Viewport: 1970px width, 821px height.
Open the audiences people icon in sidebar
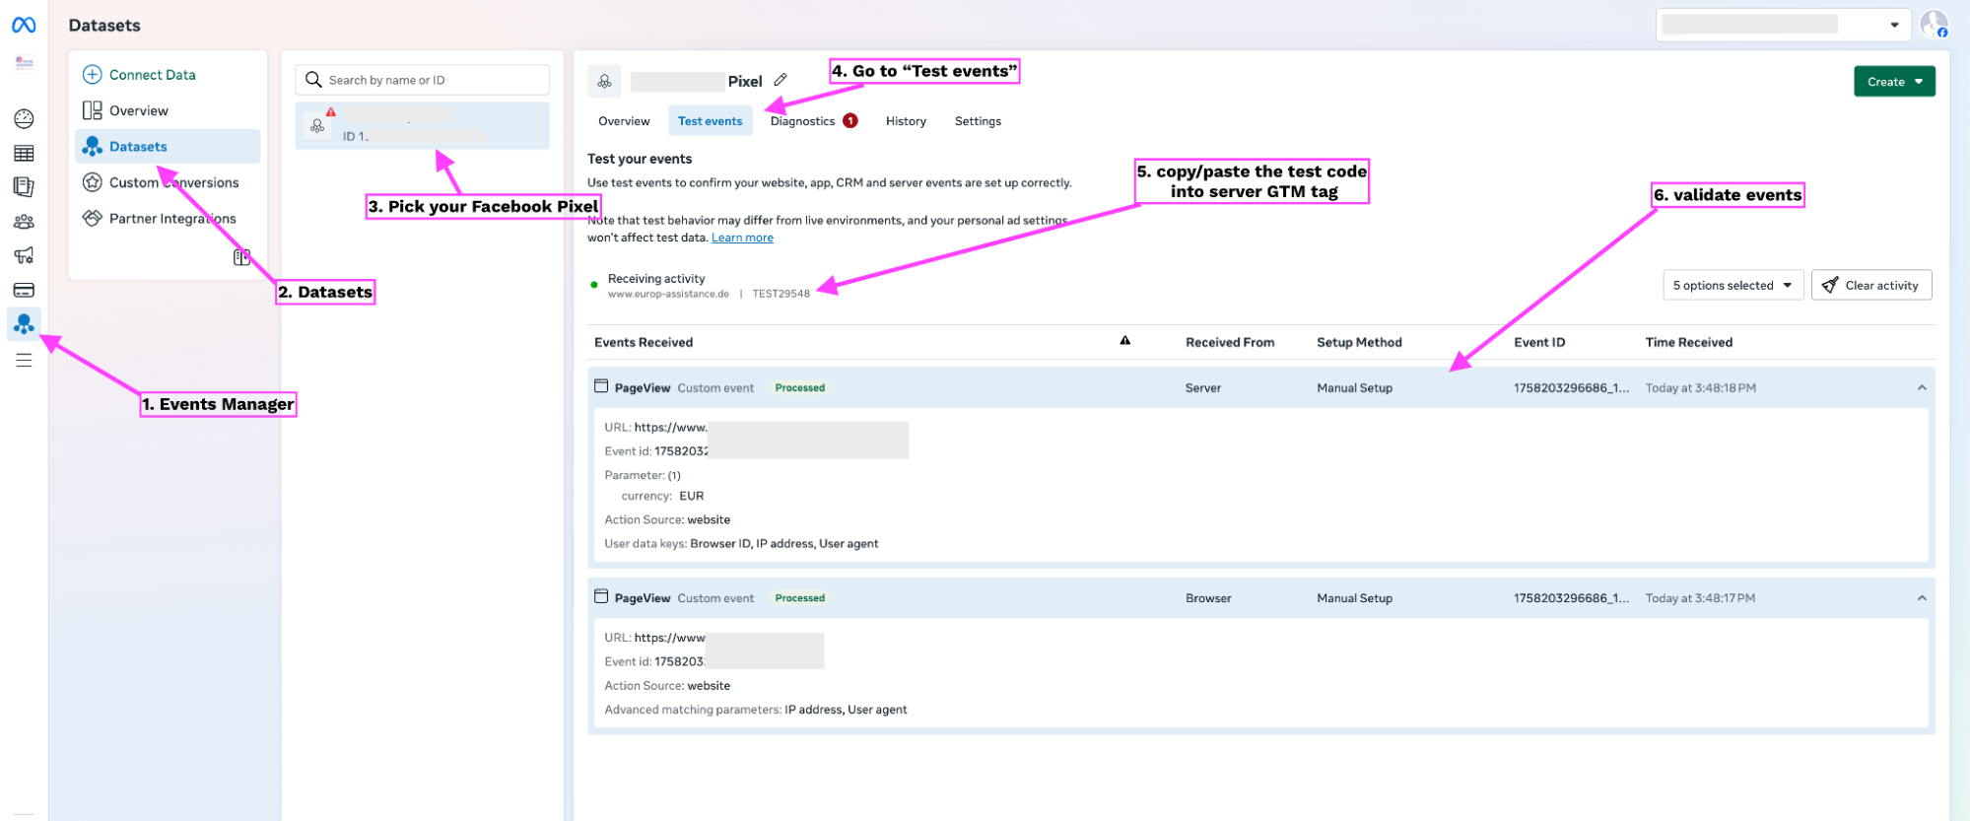24,222
